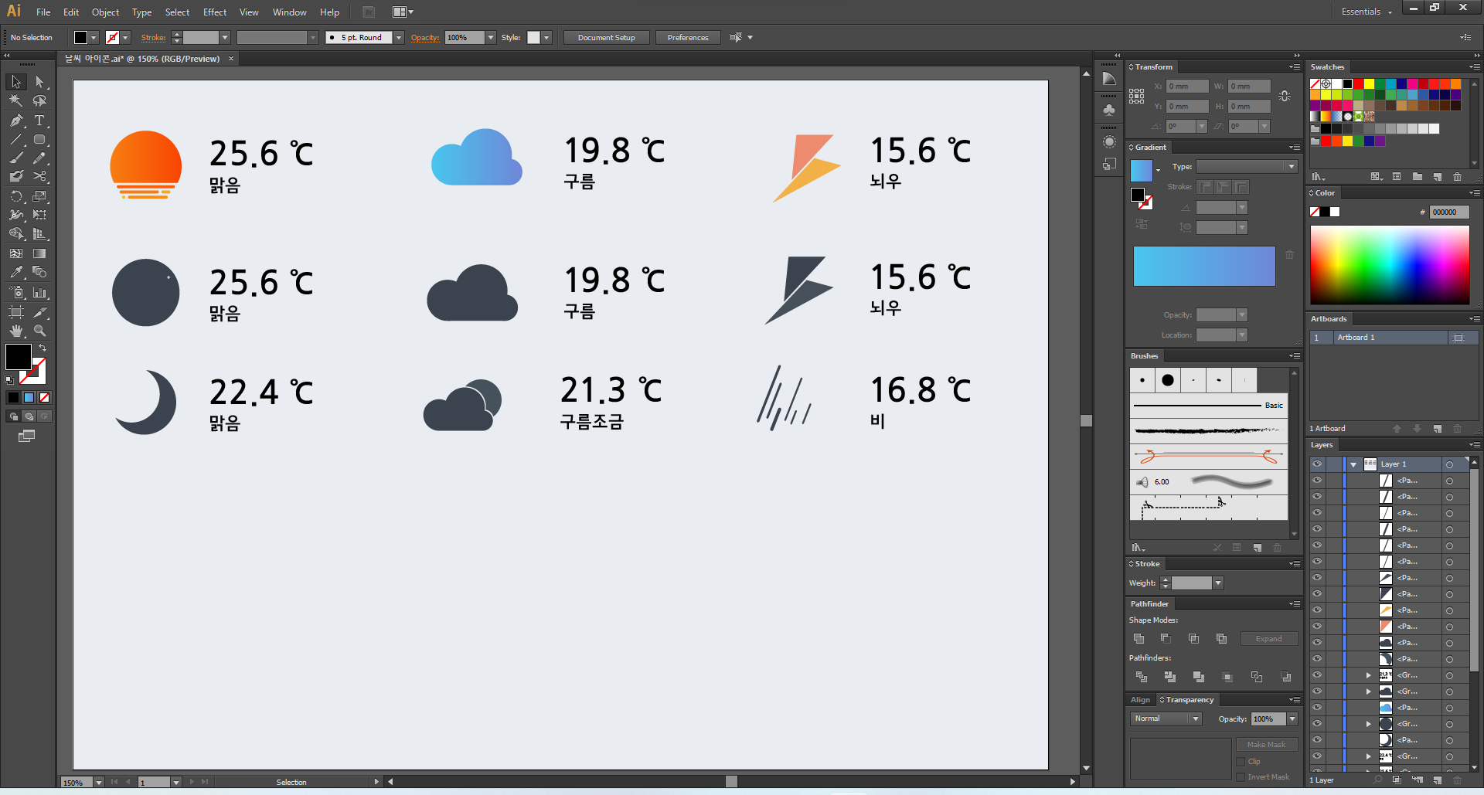The height and width of the screenshot is (795, 1484).
Task: Expand the first group sublayer
Action: click(1368, 675)
